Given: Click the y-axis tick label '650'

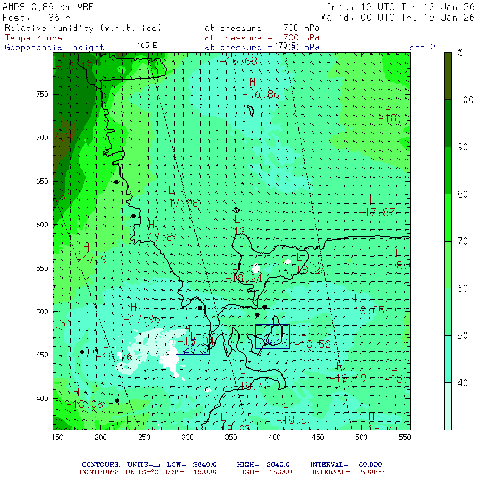Looking at the screenshot, I should coord(42,182).
